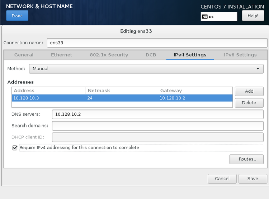The image size is (269, 199).
Task: Delete the selected address entry
Action: pos(249,103)
